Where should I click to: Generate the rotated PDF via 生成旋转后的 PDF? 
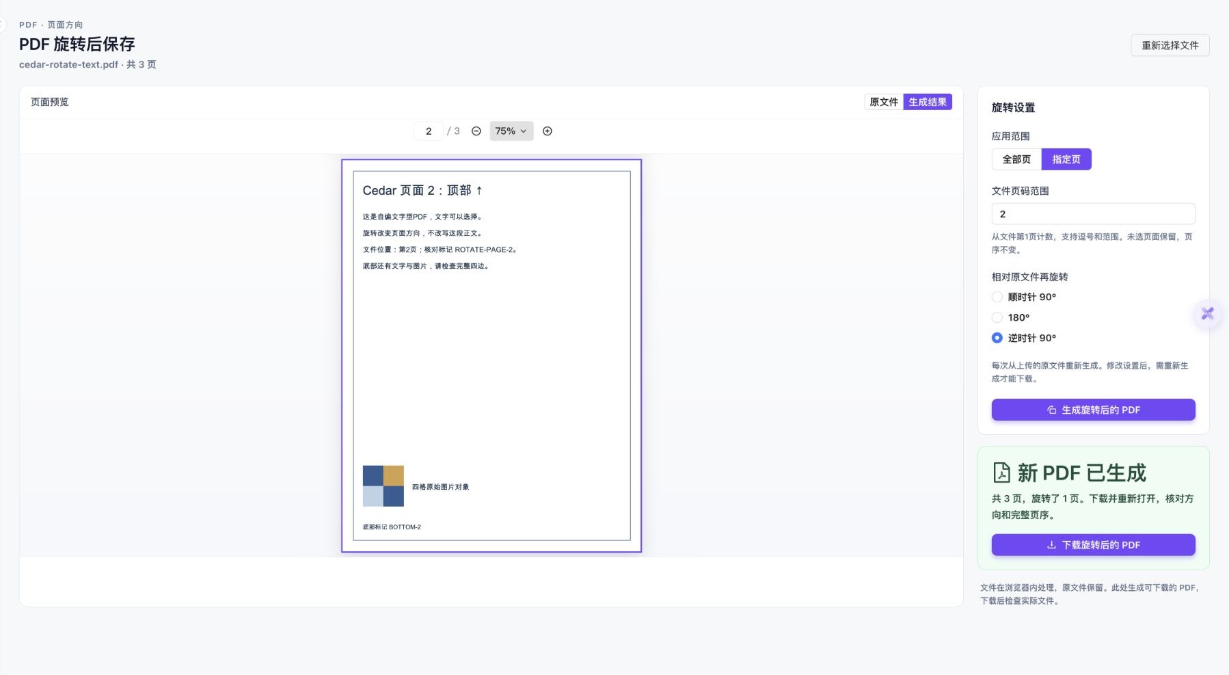click(1094, 410)
